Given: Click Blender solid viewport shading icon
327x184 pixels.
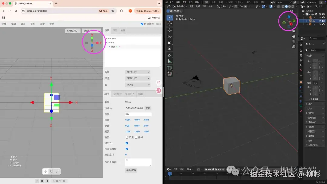Looking at the screenshot, I should click(286, 6).
